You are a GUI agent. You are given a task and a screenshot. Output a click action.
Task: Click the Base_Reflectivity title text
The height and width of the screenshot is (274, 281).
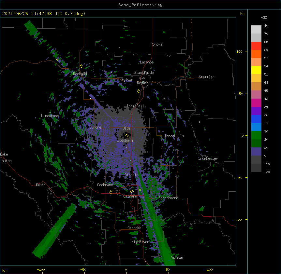coord(140,5)
